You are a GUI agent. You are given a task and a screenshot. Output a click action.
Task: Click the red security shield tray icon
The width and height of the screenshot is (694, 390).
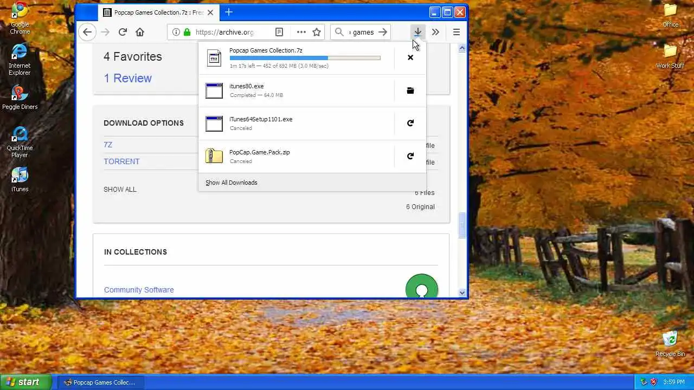(x=653, y=382)
